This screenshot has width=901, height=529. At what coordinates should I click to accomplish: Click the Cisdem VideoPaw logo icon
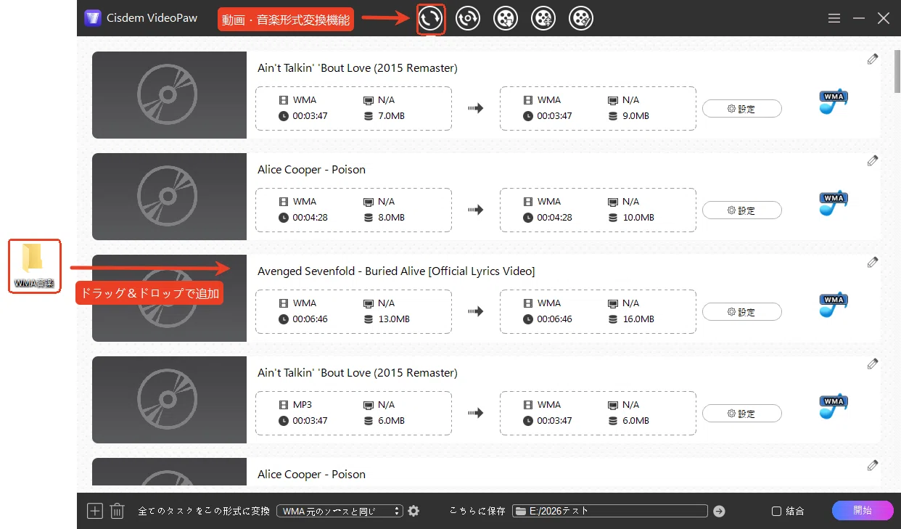pos(93,18)
